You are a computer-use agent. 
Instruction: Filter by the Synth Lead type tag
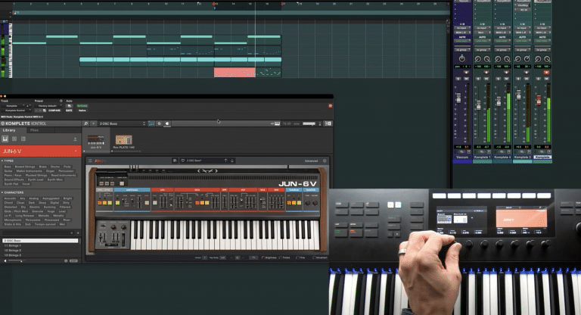click(x=36, y=179)
